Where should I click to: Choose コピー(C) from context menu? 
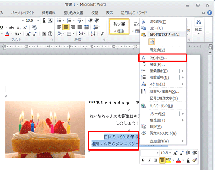click(x=163, y=28)
